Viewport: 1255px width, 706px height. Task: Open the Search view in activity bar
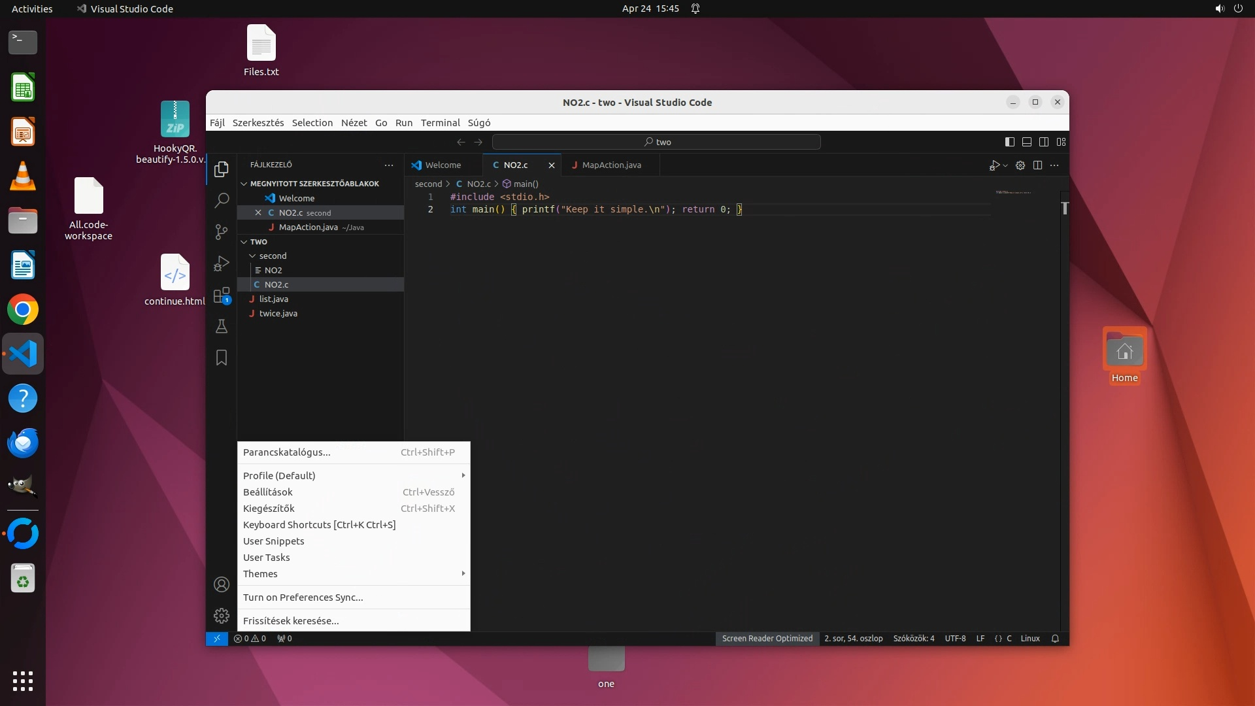[x=222, y=200]
